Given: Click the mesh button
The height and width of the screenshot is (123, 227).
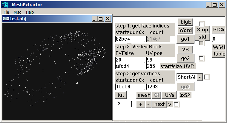Looking at the screenshot, I should (144, 95).
